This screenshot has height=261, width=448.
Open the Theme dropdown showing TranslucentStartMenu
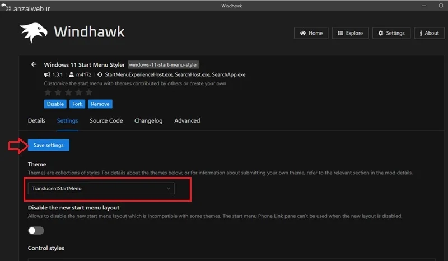101,189
